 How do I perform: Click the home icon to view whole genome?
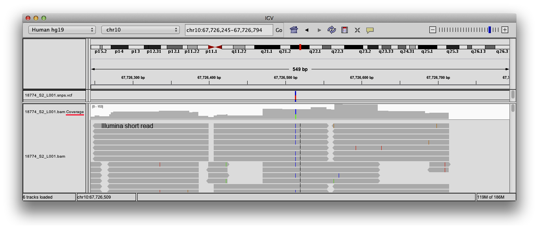click(x=293, y=30)
